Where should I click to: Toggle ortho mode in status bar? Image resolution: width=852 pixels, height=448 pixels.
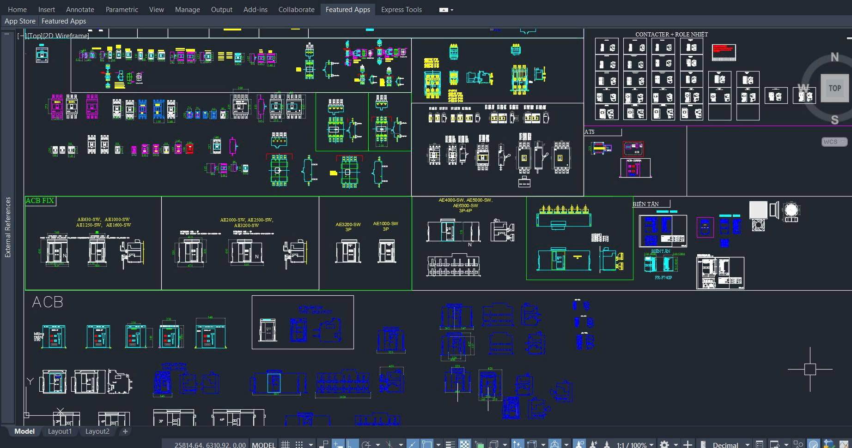coord(352,444)
